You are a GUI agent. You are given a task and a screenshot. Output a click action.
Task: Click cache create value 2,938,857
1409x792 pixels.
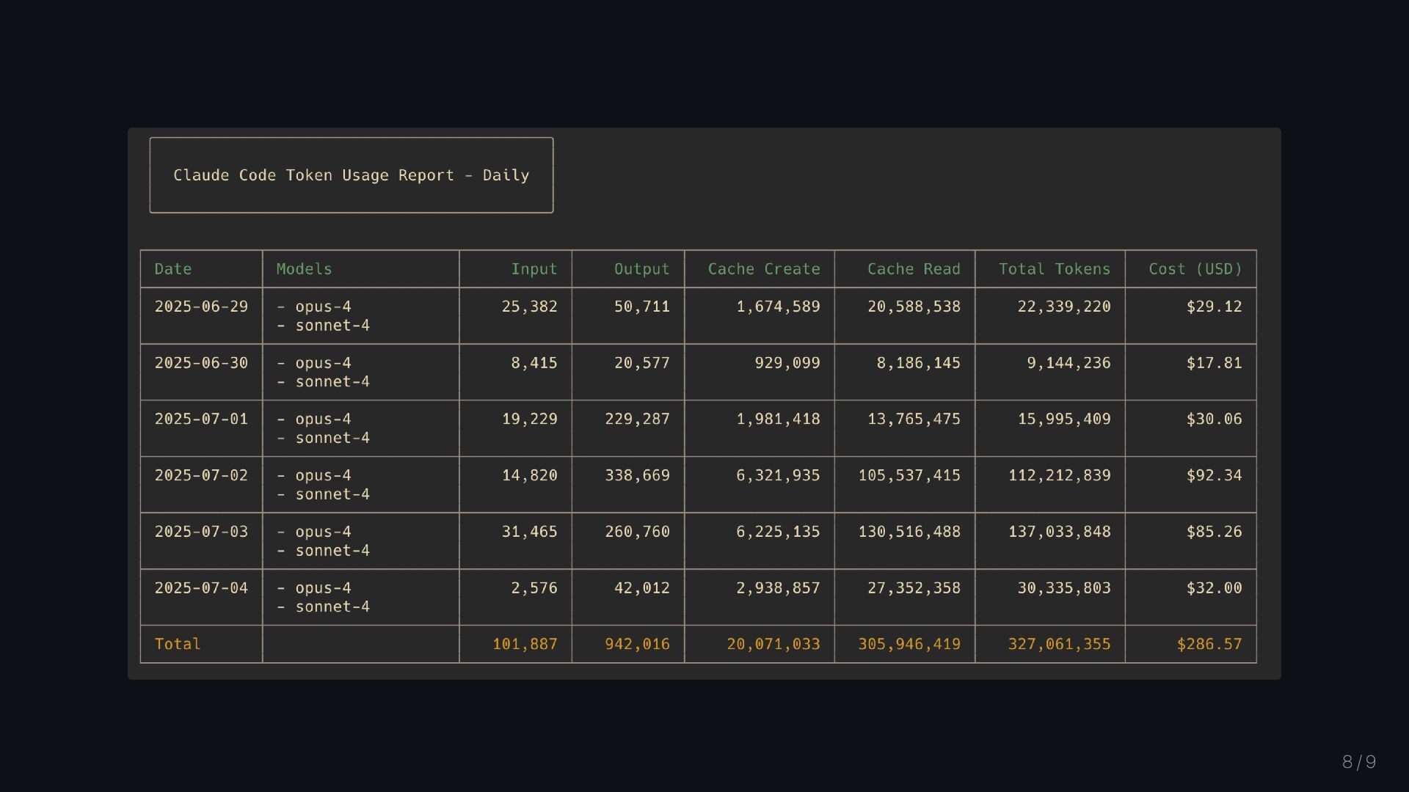coord(779,588)
